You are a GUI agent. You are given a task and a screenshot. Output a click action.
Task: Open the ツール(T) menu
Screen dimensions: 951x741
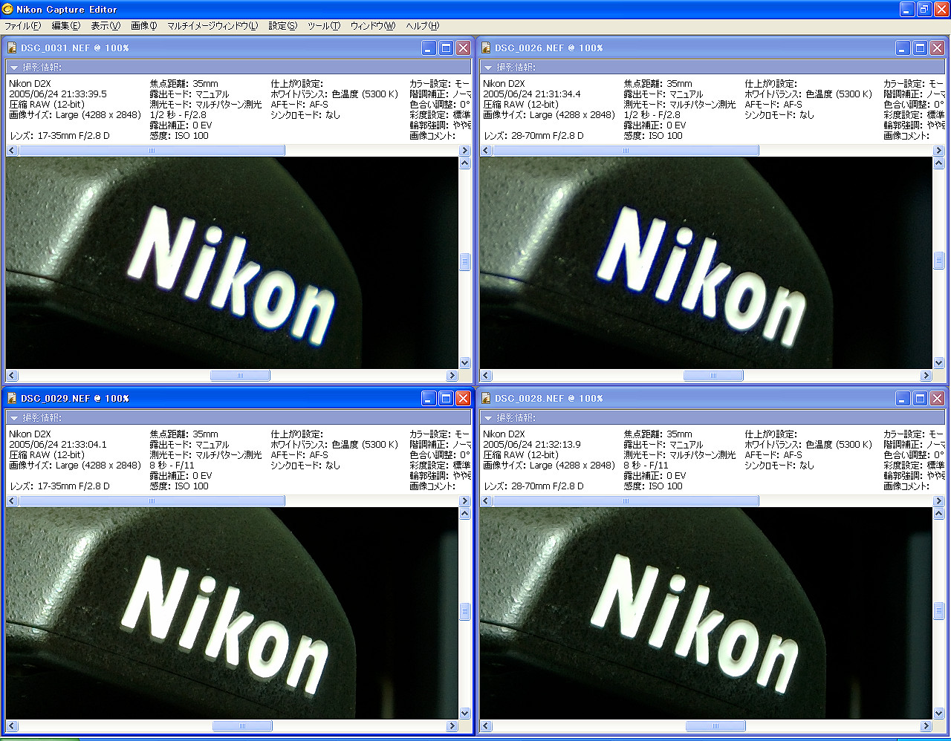click(324, 26)
